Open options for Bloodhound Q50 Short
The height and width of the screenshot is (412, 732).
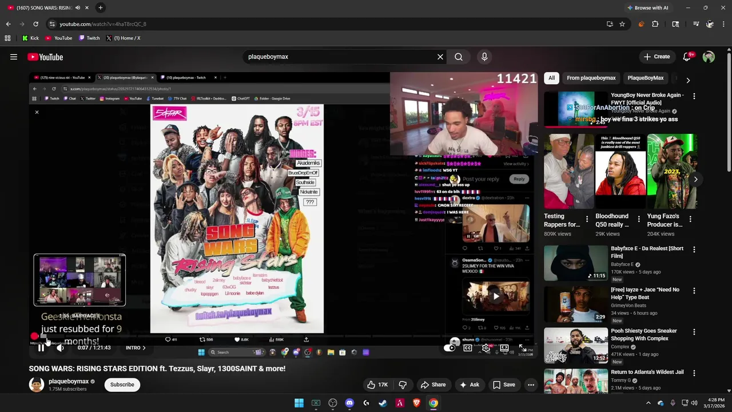(x=639, y=219)
